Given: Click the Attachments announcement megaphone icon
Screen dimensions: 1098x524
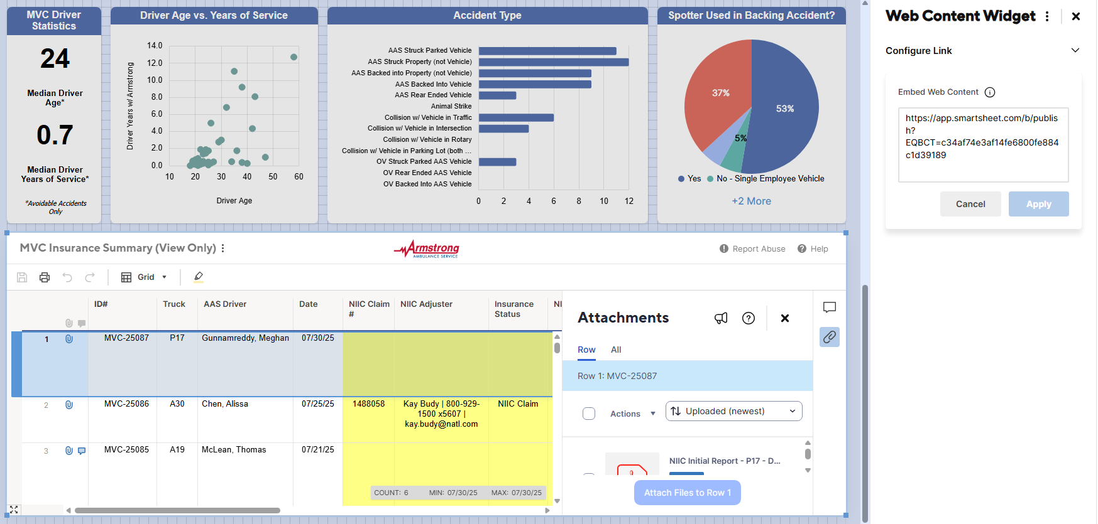Looking at the screenshot, I should (x=721, y=318).
